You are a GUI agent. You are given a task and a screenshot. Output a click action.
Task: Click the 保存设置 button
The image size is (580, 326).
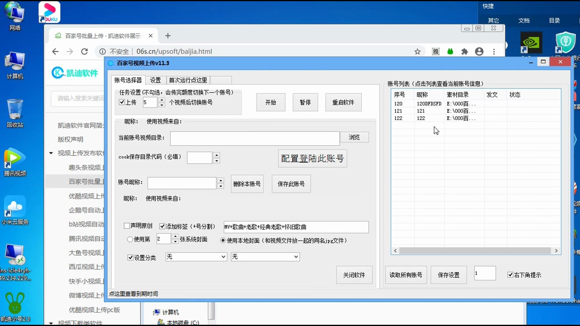click(449, 275)
